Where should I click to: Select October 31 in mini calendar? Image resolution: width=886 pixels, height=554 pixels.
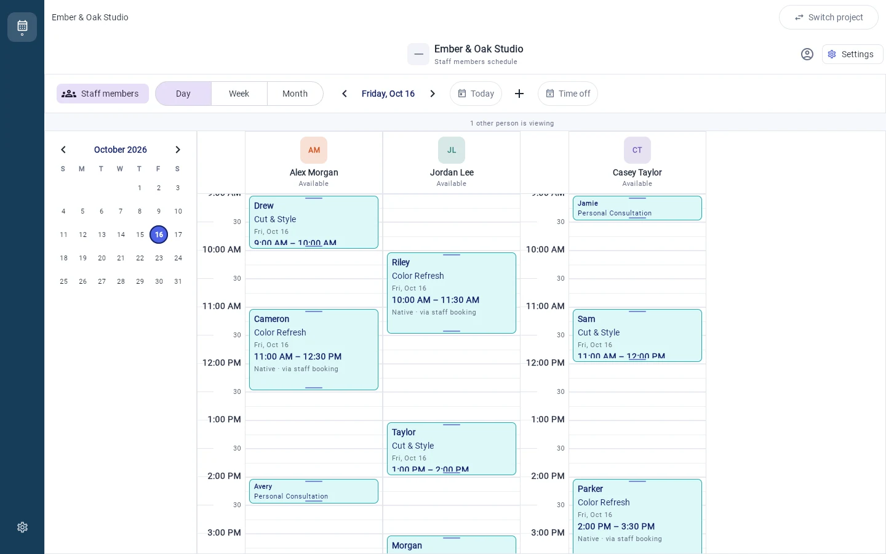pyautogui.click(x=178, y=281)
